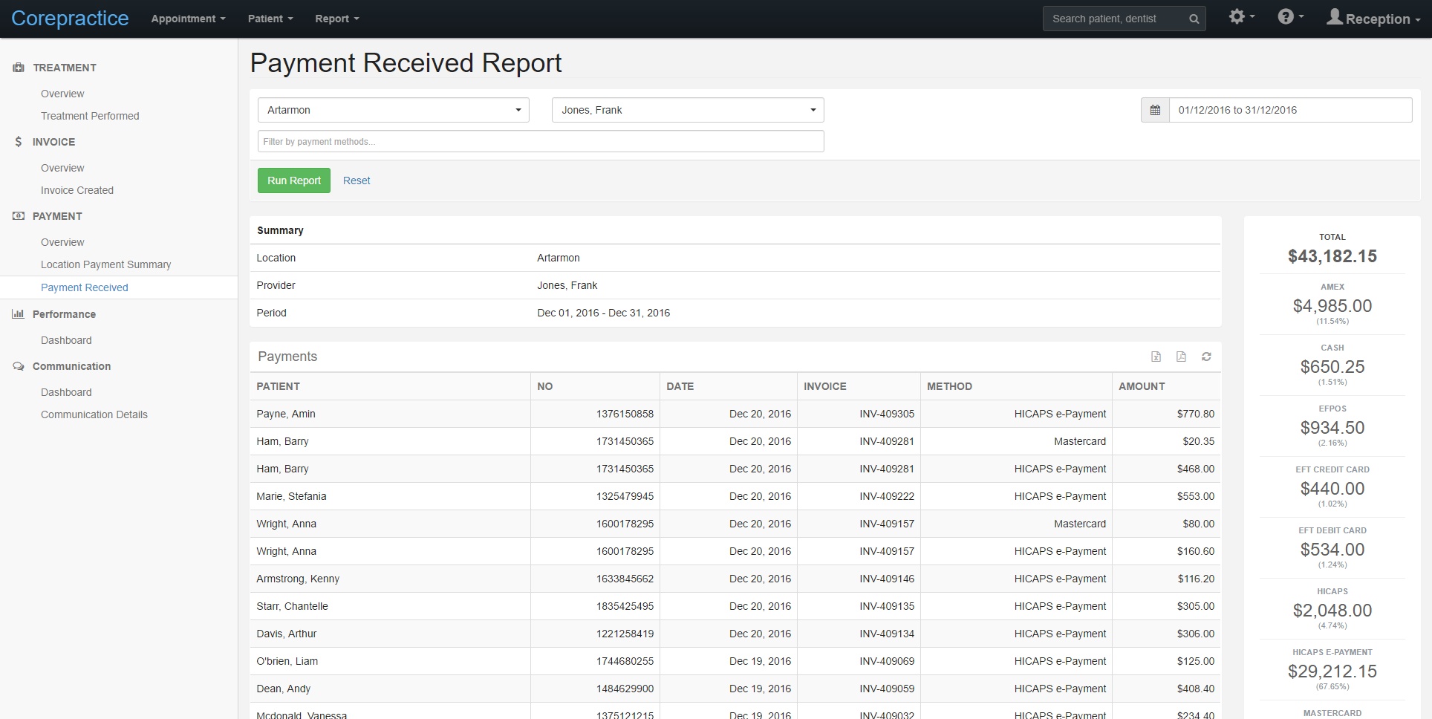Click the Invoice dollar icon in sidebar
The height and width of the screenshot is (719, 1432).
click(17, 141)
